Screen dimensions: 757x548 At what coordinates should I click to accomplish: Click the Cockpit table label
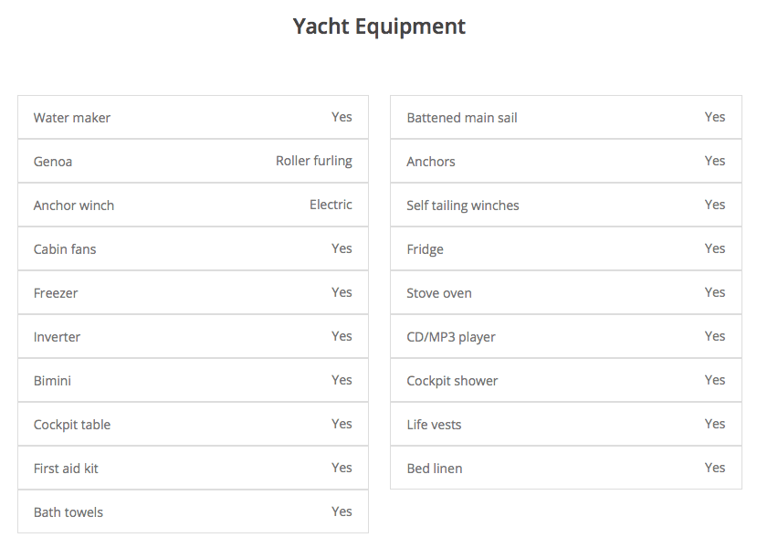72,425
